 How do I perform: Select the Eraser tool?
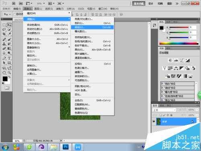coord(4,48)
